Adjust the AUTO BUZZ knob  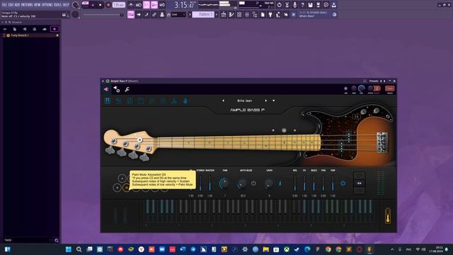[242, 183]
